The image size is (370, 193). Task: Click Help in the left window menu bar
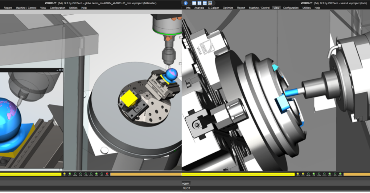[x=84, y=8]
